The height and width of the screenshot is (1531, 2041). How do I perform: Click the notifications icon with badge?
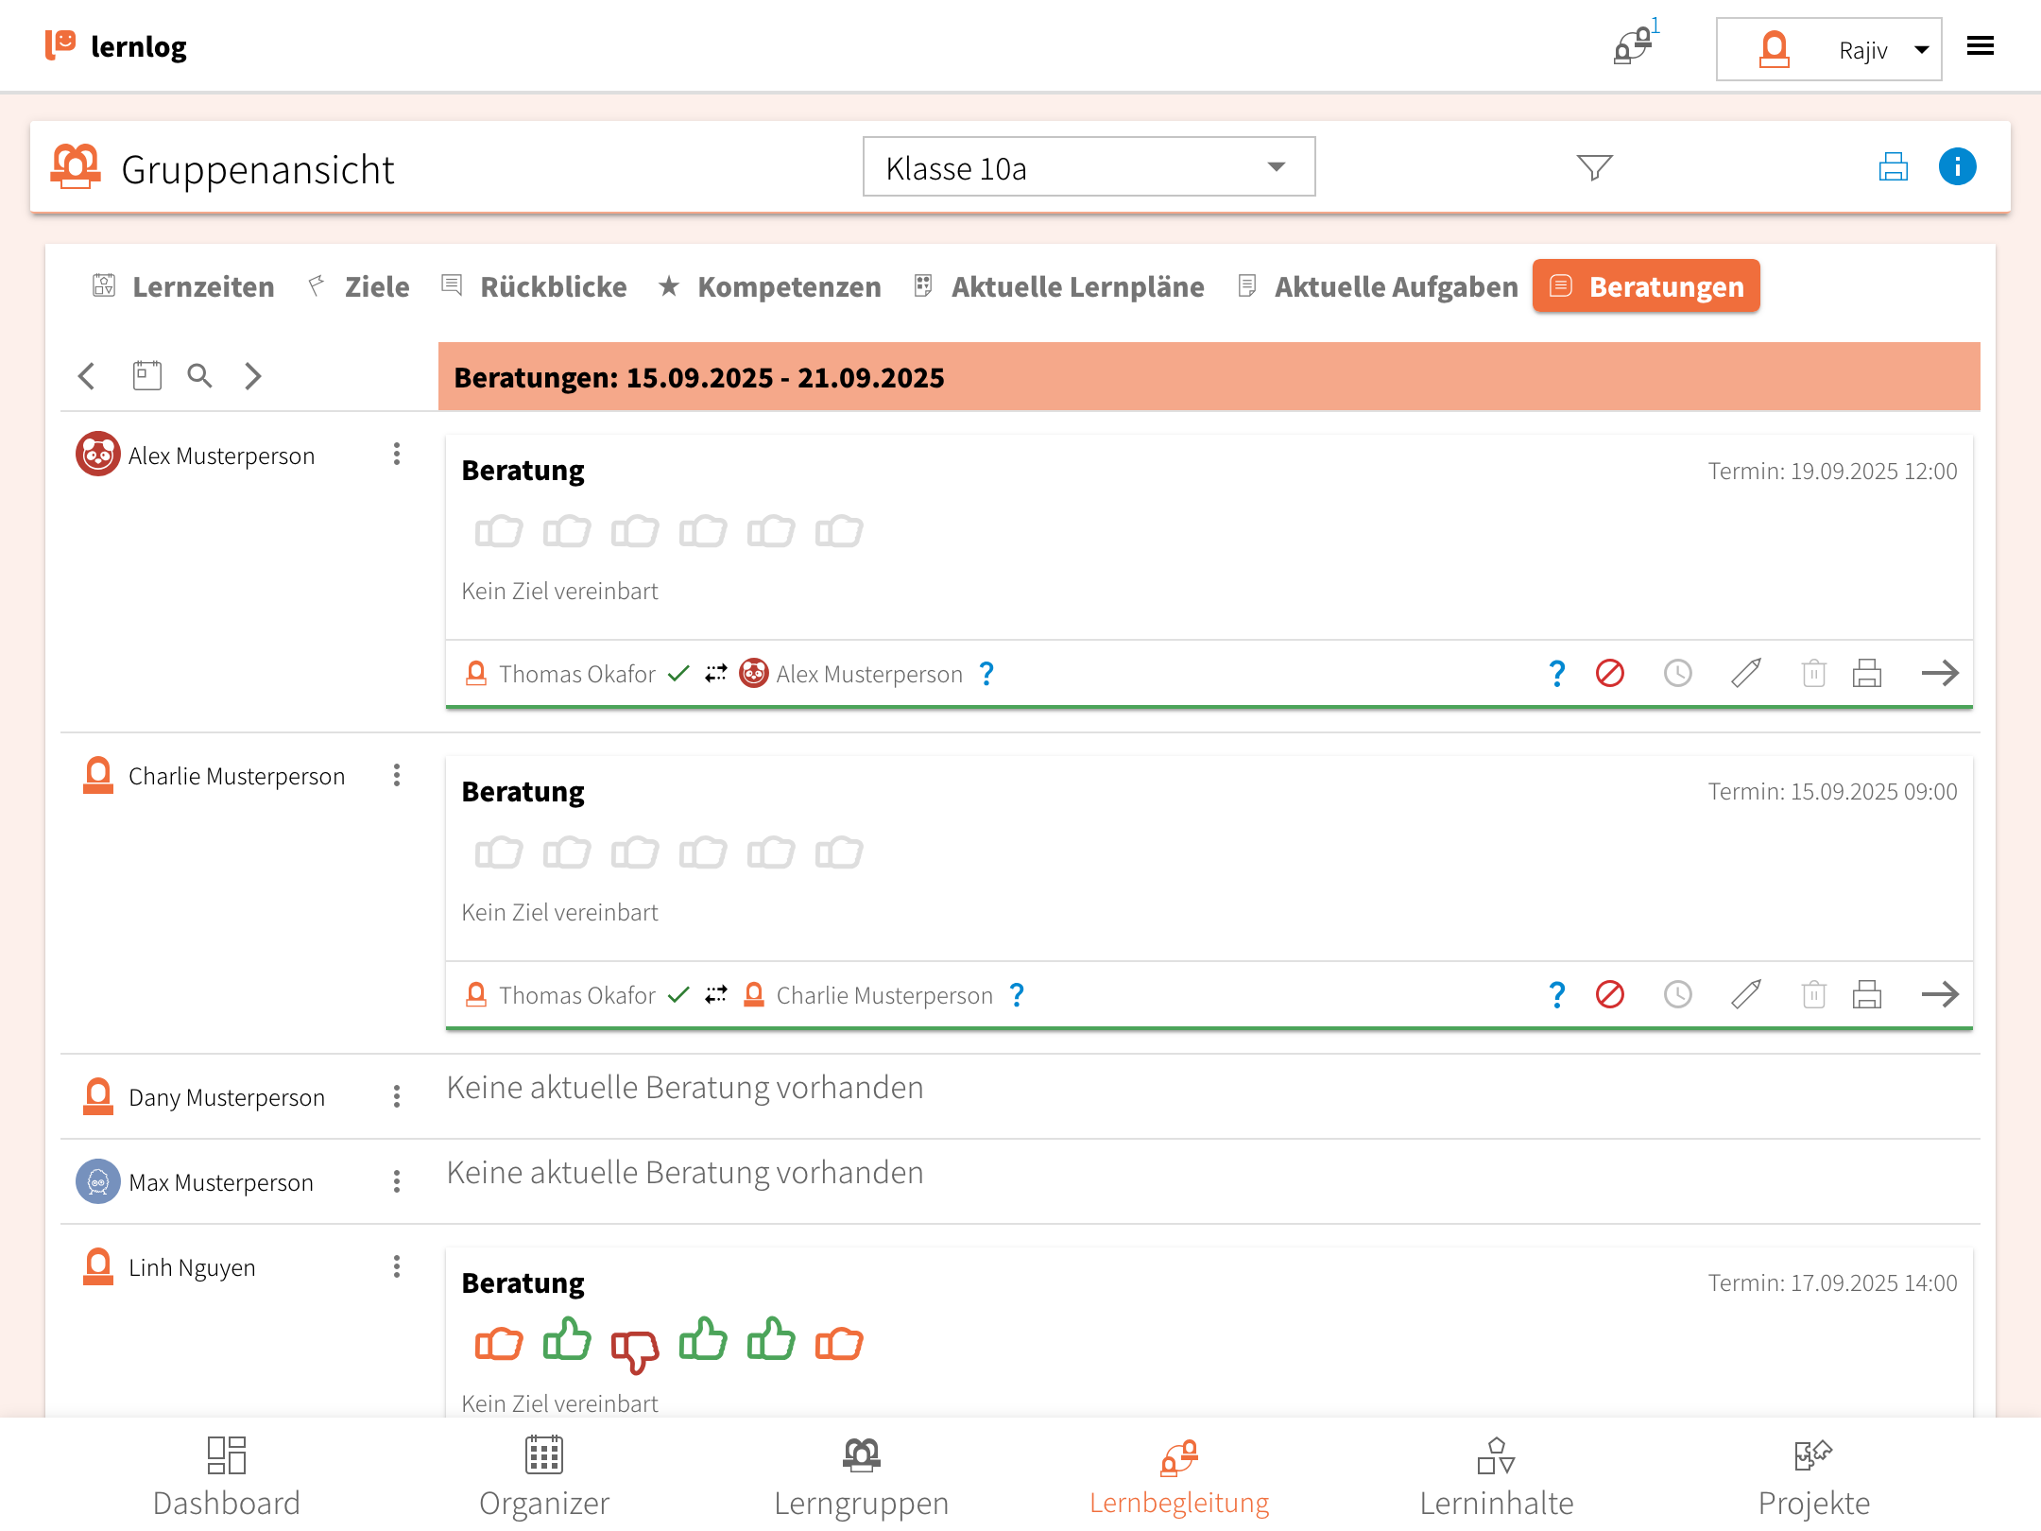pyautogui.click(x=1634, y=45)
